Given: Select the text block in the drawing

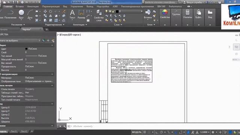Looking at the screenshot, I should (x=132, y=70).
